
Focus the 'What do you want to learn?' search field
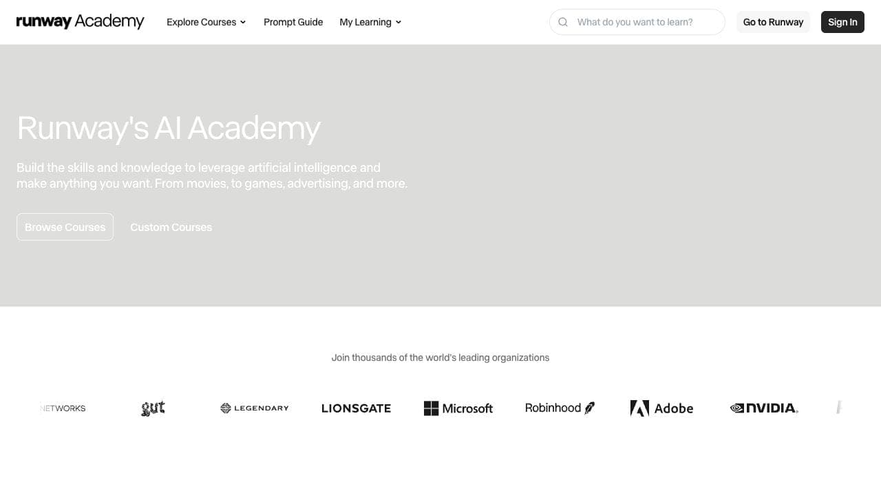[x=637, y=22]
